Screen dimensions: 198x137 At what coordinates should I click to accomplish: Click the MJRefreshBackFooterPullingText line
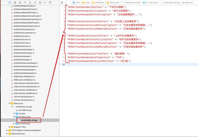click(x=104, y=39)
